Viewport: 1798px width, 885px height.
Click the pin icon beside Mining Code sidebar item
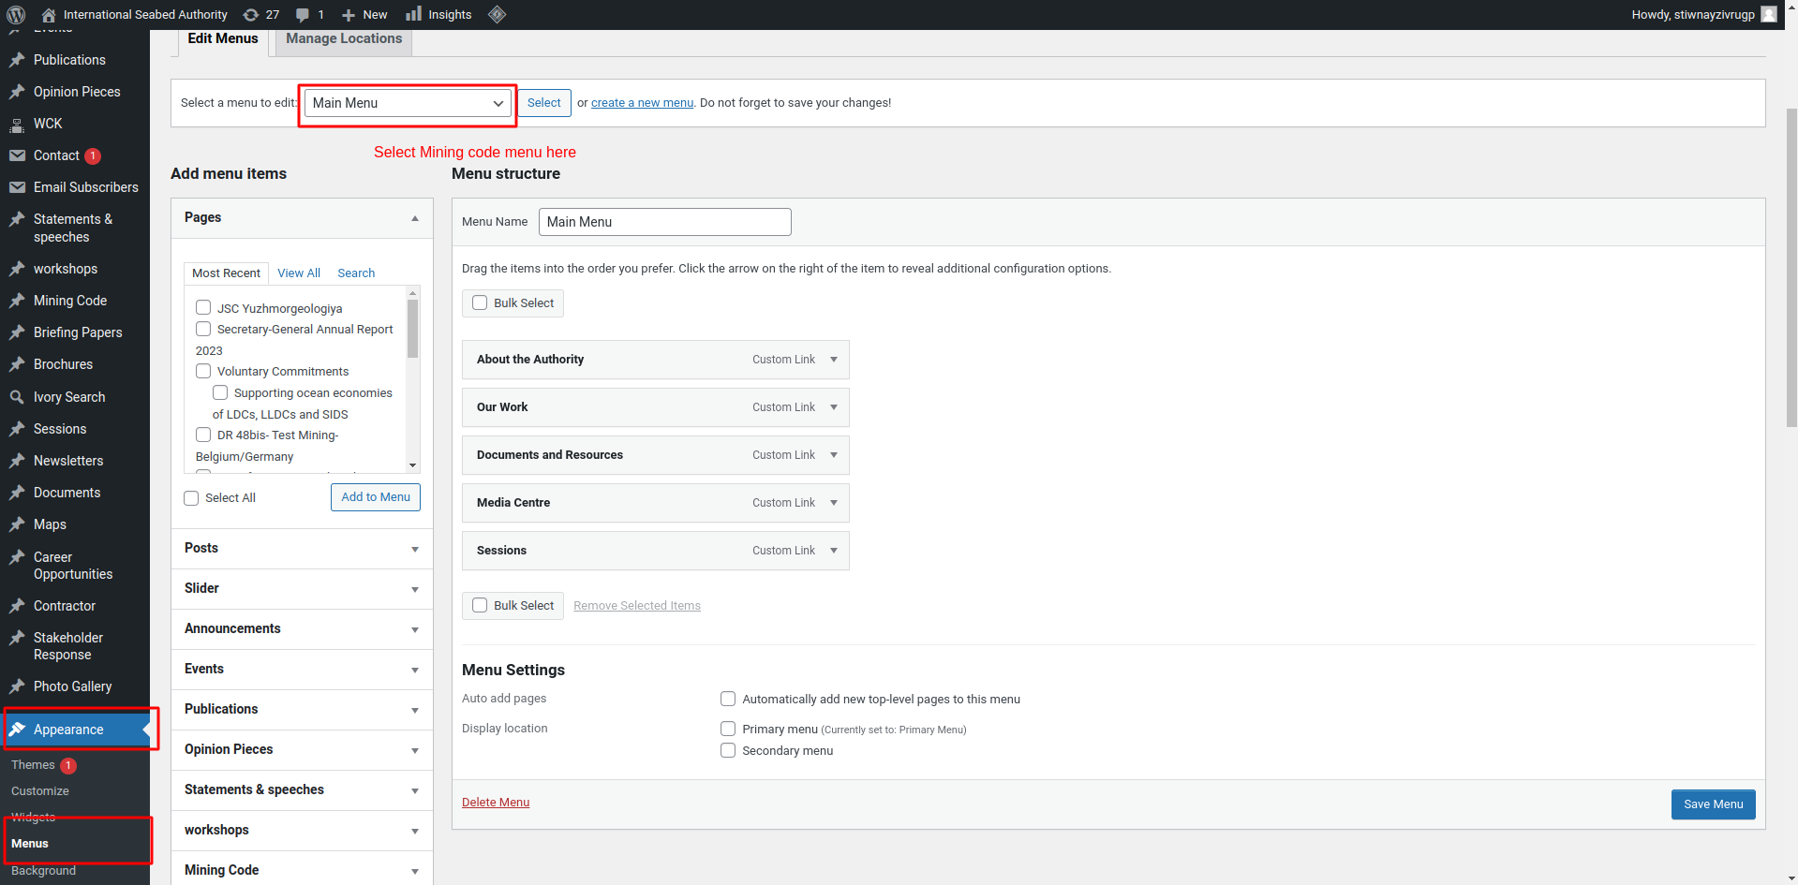[x=17, y=301]
